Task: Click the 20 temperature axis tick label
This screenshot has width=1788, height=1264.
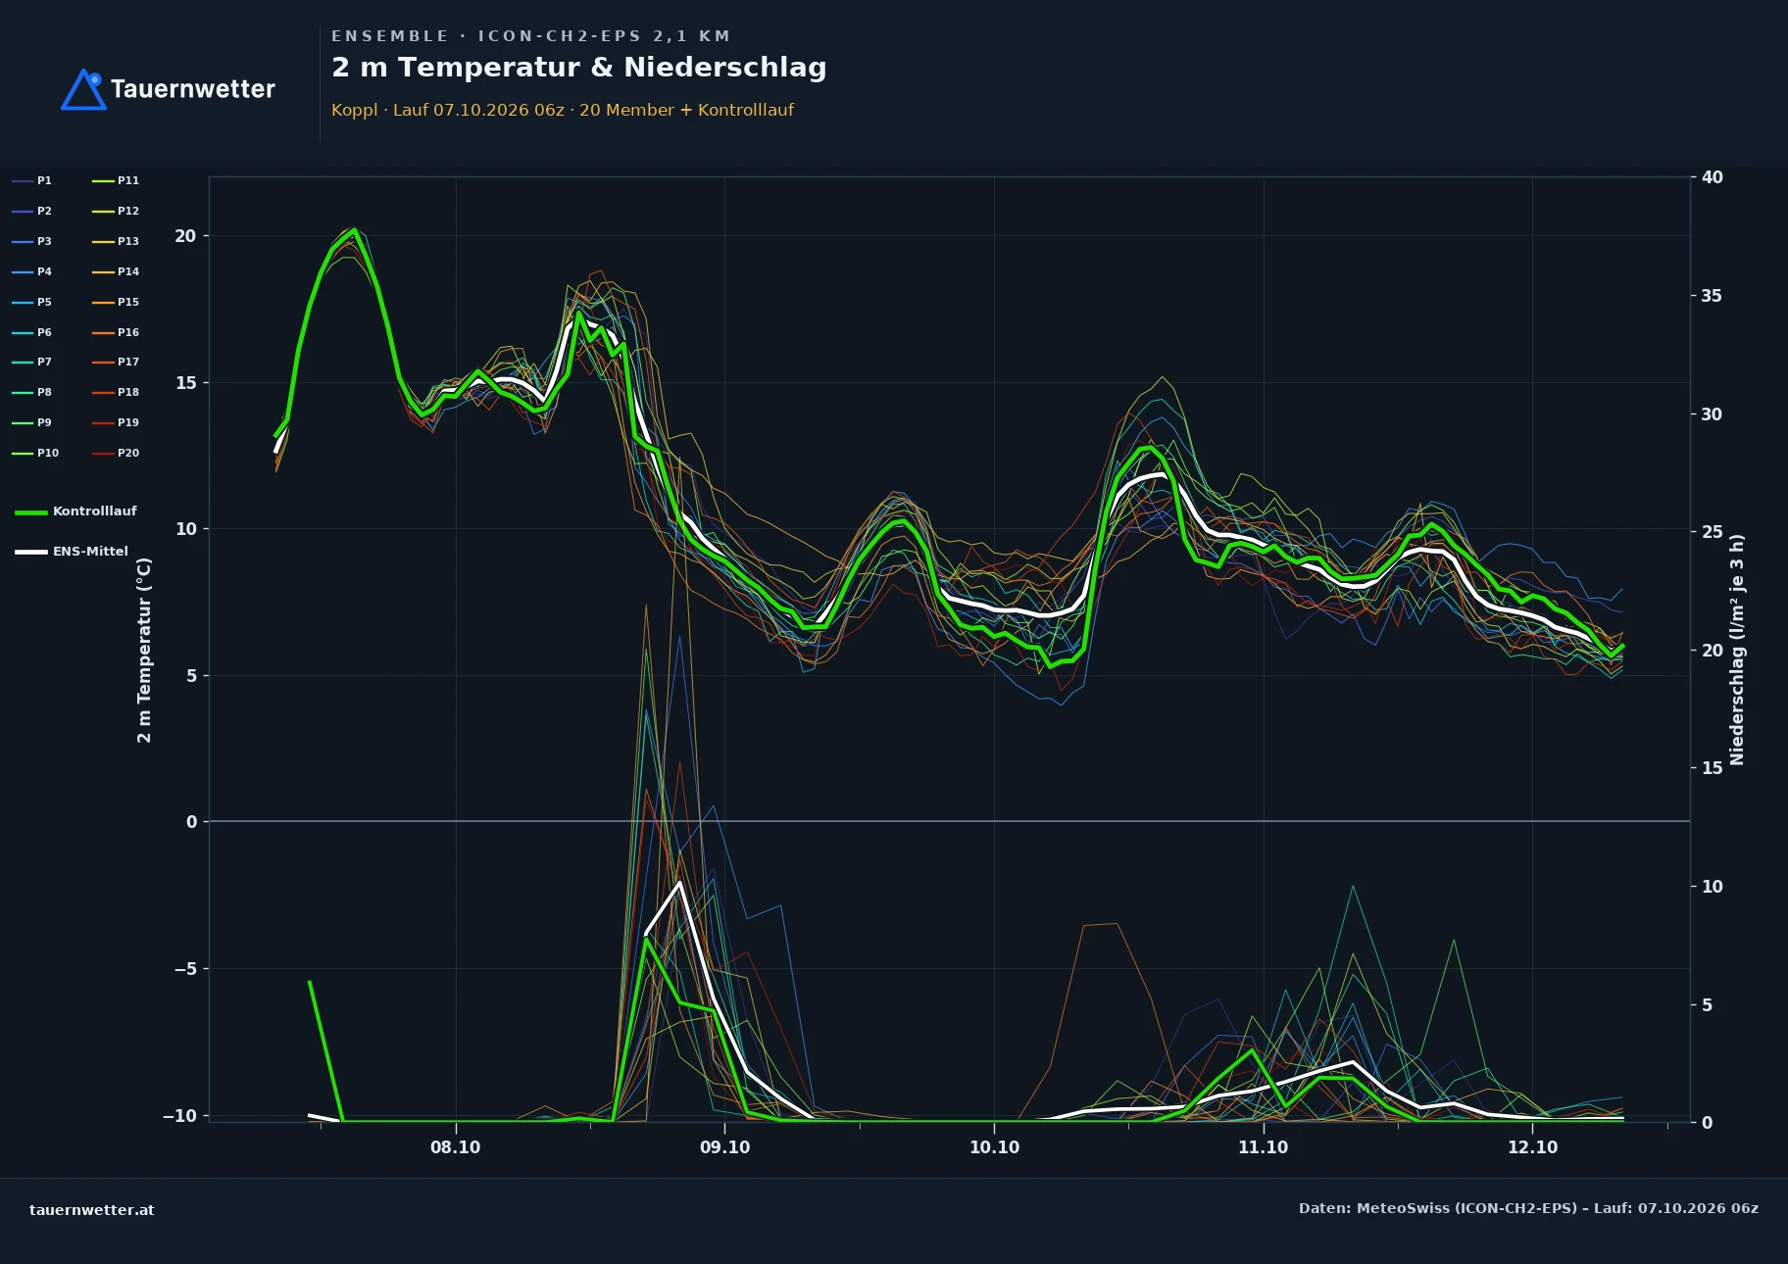Action: click(185, 236)
